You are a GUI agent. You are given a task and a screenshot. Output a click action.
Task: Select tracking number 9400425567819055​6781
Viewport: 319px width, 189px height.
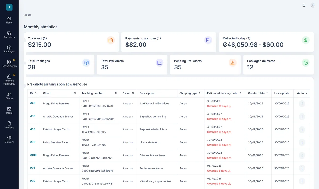pyautogui.click(x=97, y=106)
